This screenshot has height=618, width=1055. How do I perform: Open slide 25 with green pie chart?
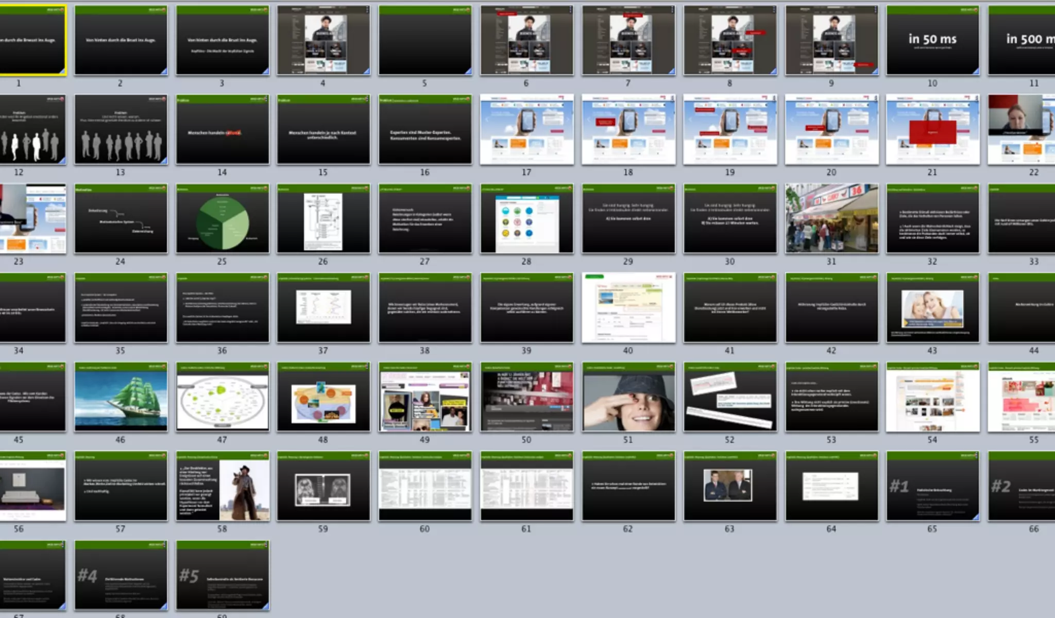[x=222, y=219]
